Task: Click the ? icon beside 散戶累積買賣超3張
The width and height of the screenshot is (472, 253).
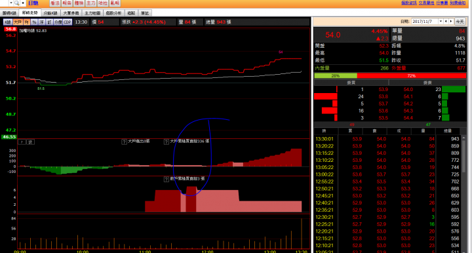Action: point(166,180)
